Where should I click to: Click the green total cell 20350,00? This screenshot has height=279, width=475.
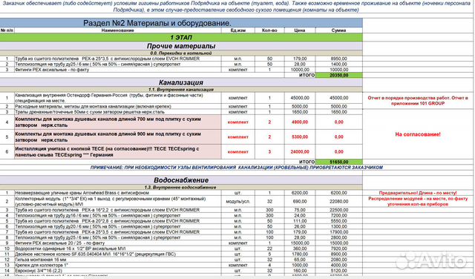pos(339,75)
